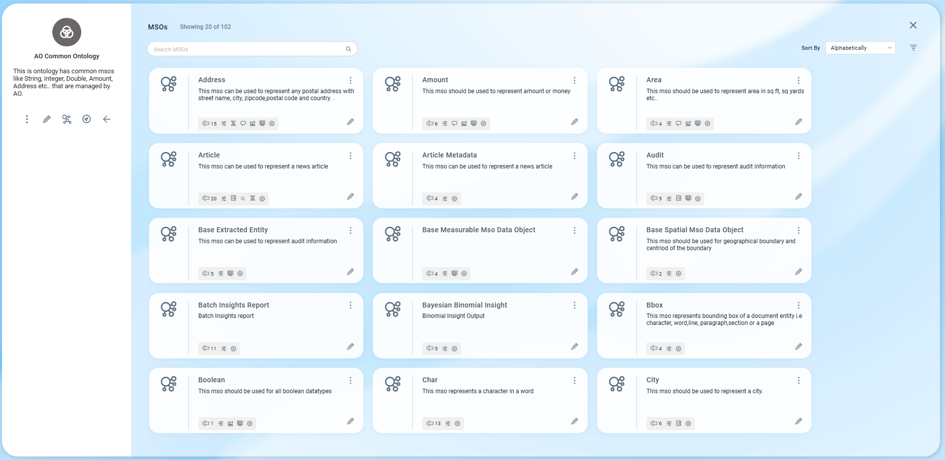
Task: Click the MSO graph icon in sidebar
Action: tap(67, 119)
